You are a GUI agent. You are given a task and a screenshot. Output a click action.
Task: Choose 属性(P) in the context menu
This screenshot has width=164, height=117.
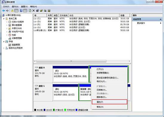[x=109, y=102]
